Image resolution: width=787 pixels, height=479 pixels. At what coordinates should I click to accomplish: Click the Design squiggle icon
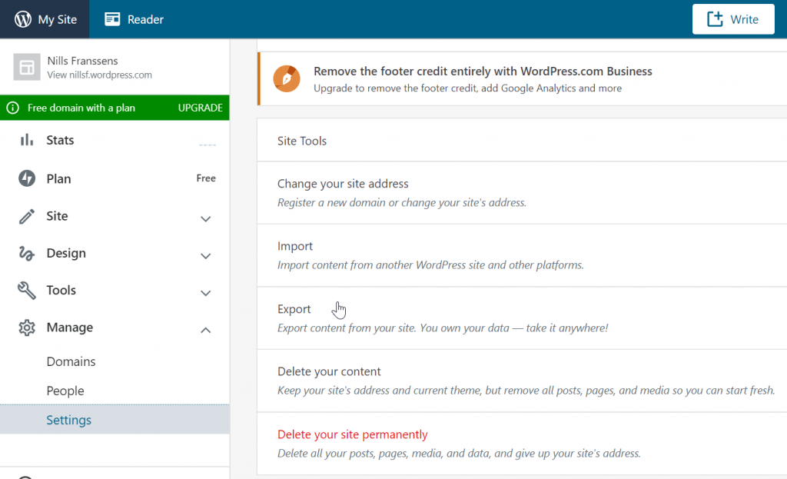[x=27, y=253]
